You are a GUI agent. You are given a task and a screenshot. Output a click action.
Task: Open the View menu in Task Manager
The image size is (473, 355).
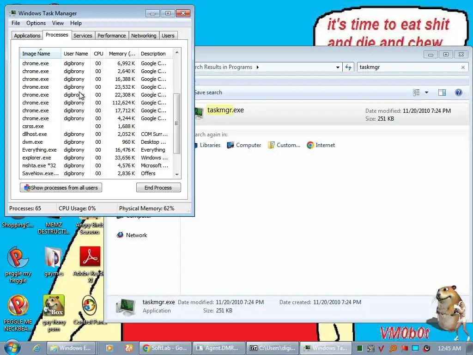(58, 23)
